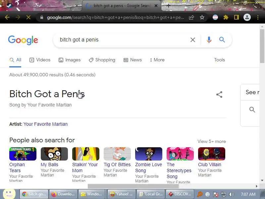Click the red-X flag tray icon
Viewport: 265px width, 199px height.
tap(216, 194)
